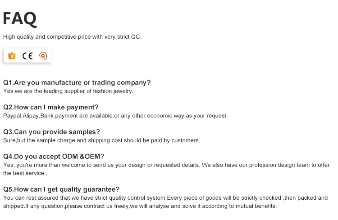Click the answer line starting "Yes, you're more than welcome"
Screen dimensions: 338x220
coord(166,165)
